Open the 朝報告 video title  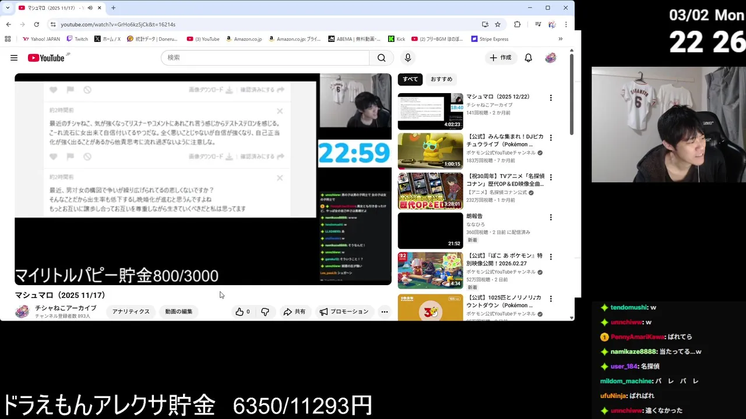pyautogui.click(x=474, y=216)
